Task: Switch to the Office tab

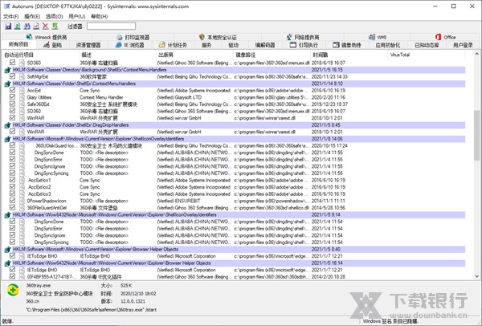Action: coord(445,37)
